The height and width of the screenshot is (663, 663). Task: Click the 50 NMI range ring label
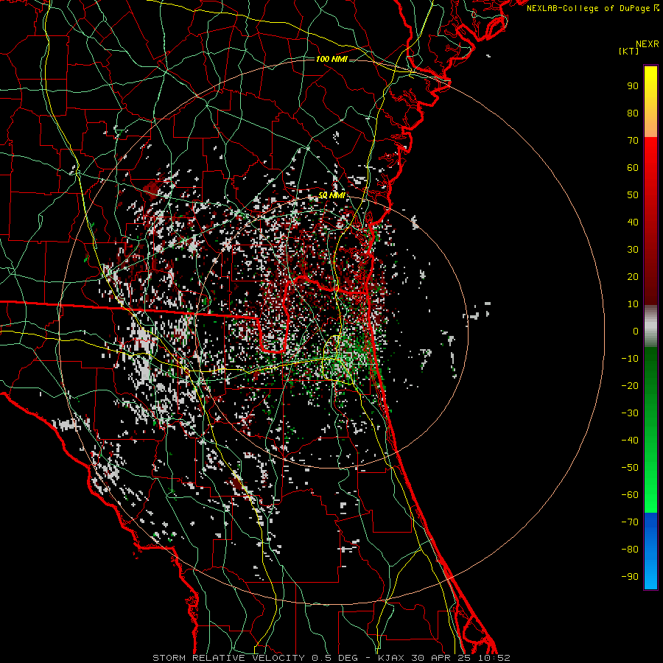[x=331, y=196]
